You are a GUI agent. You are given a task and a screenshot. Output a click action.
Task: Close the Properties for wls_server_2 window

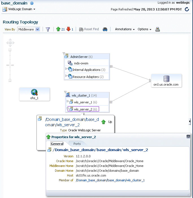click(188, 136)
